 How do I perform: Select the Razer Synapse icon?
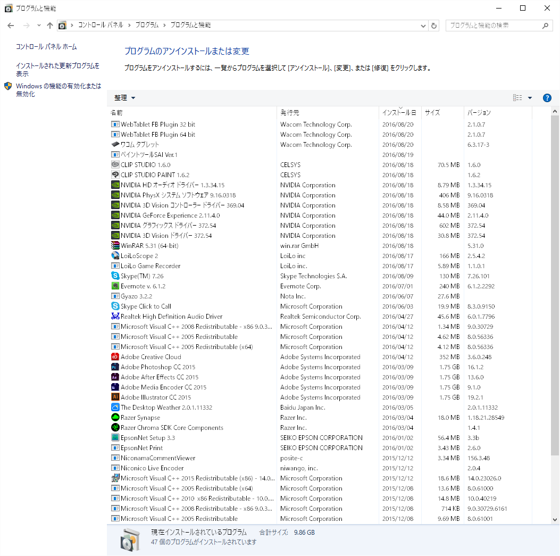click(115, 417)
